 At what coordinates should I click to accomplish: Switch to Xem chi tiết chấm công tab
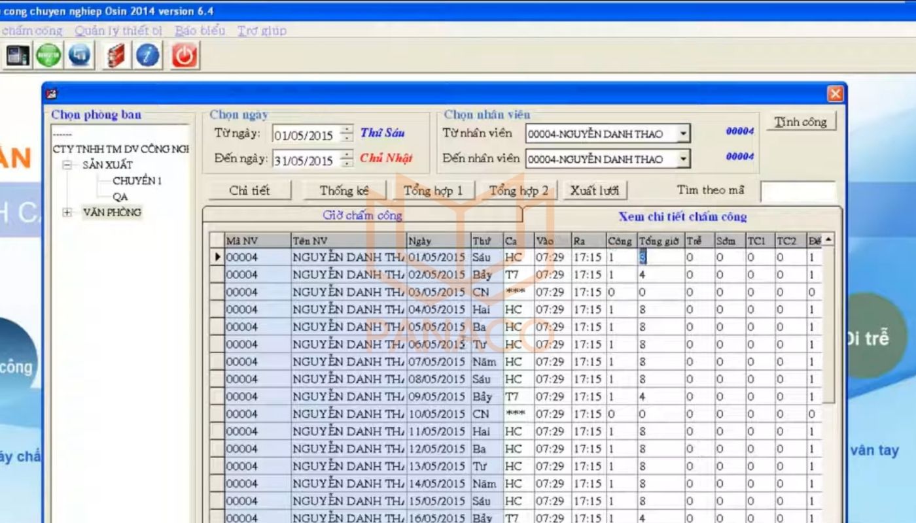point(682,216)
